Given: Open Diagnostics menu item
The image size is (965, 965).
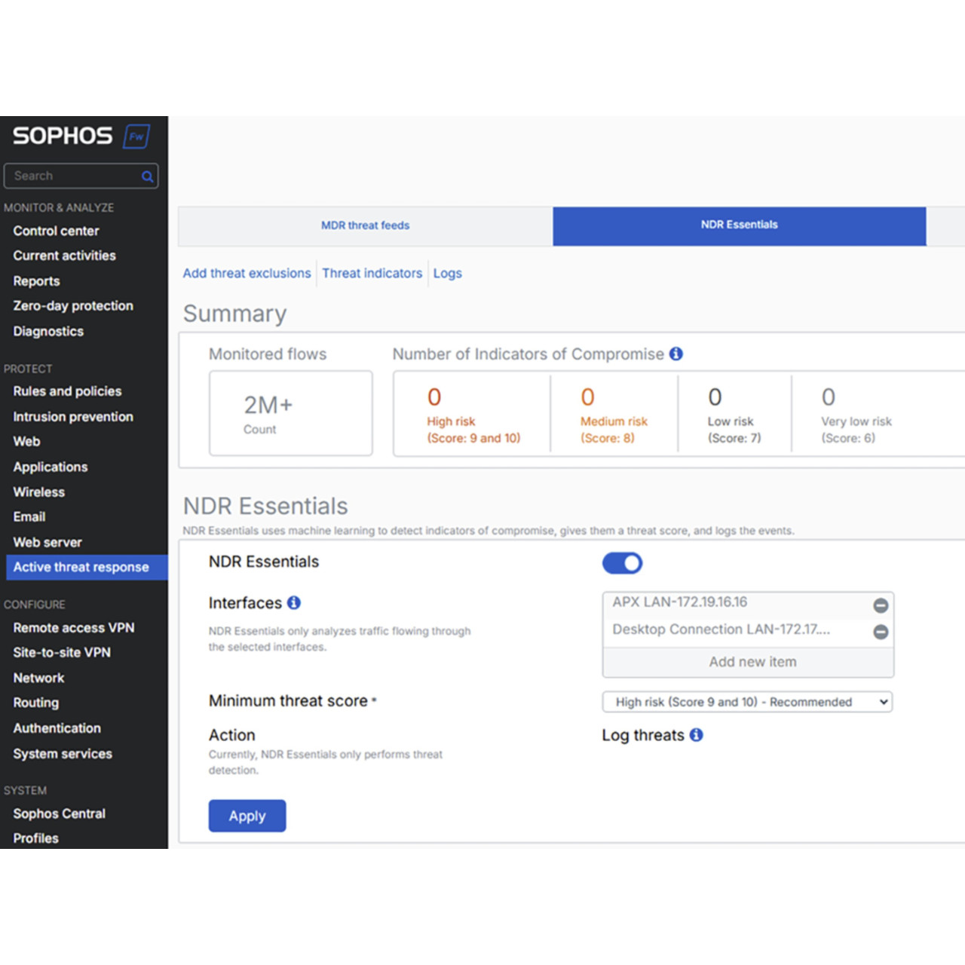Looking at the screenshot, I should pos(48,331).
